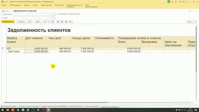199x112 pixels.
Task: Open history clock icon in title bar
Action: point(172,2)
